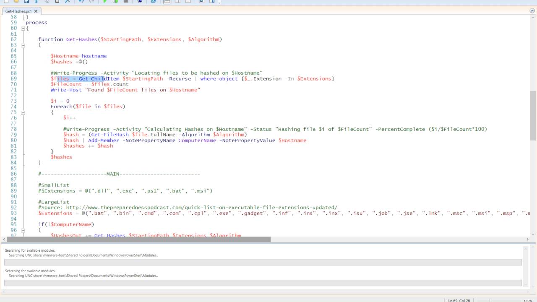537x302 pixels.
Task: Click the editor vertical scrollbar thumb
Action: click(533, 115)
